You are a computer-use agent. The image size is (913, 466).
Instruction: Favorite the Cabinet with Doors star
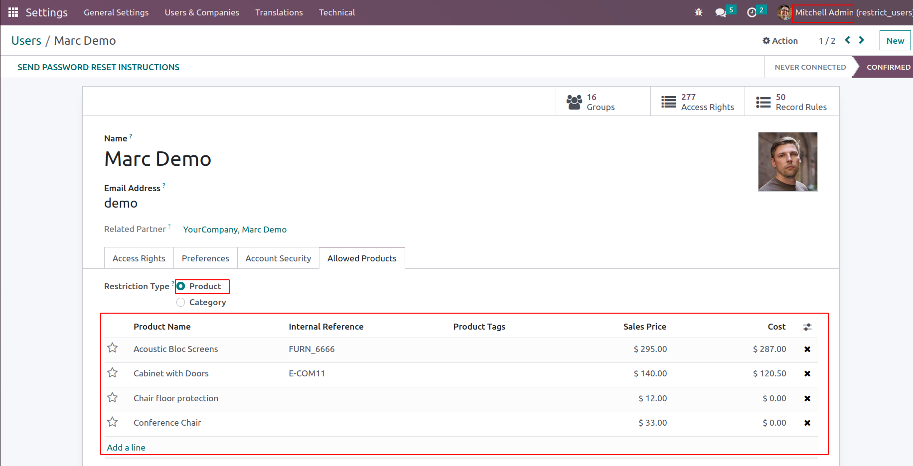click(113, 373)
